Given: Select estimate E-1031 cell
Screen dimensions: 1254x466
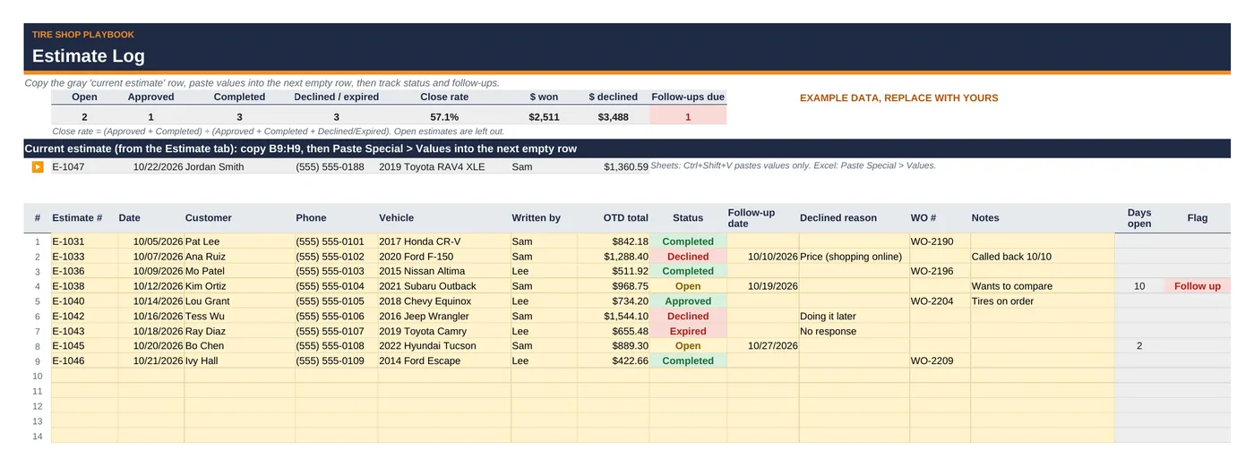Looking at the screenshot, I should (84, 241).
